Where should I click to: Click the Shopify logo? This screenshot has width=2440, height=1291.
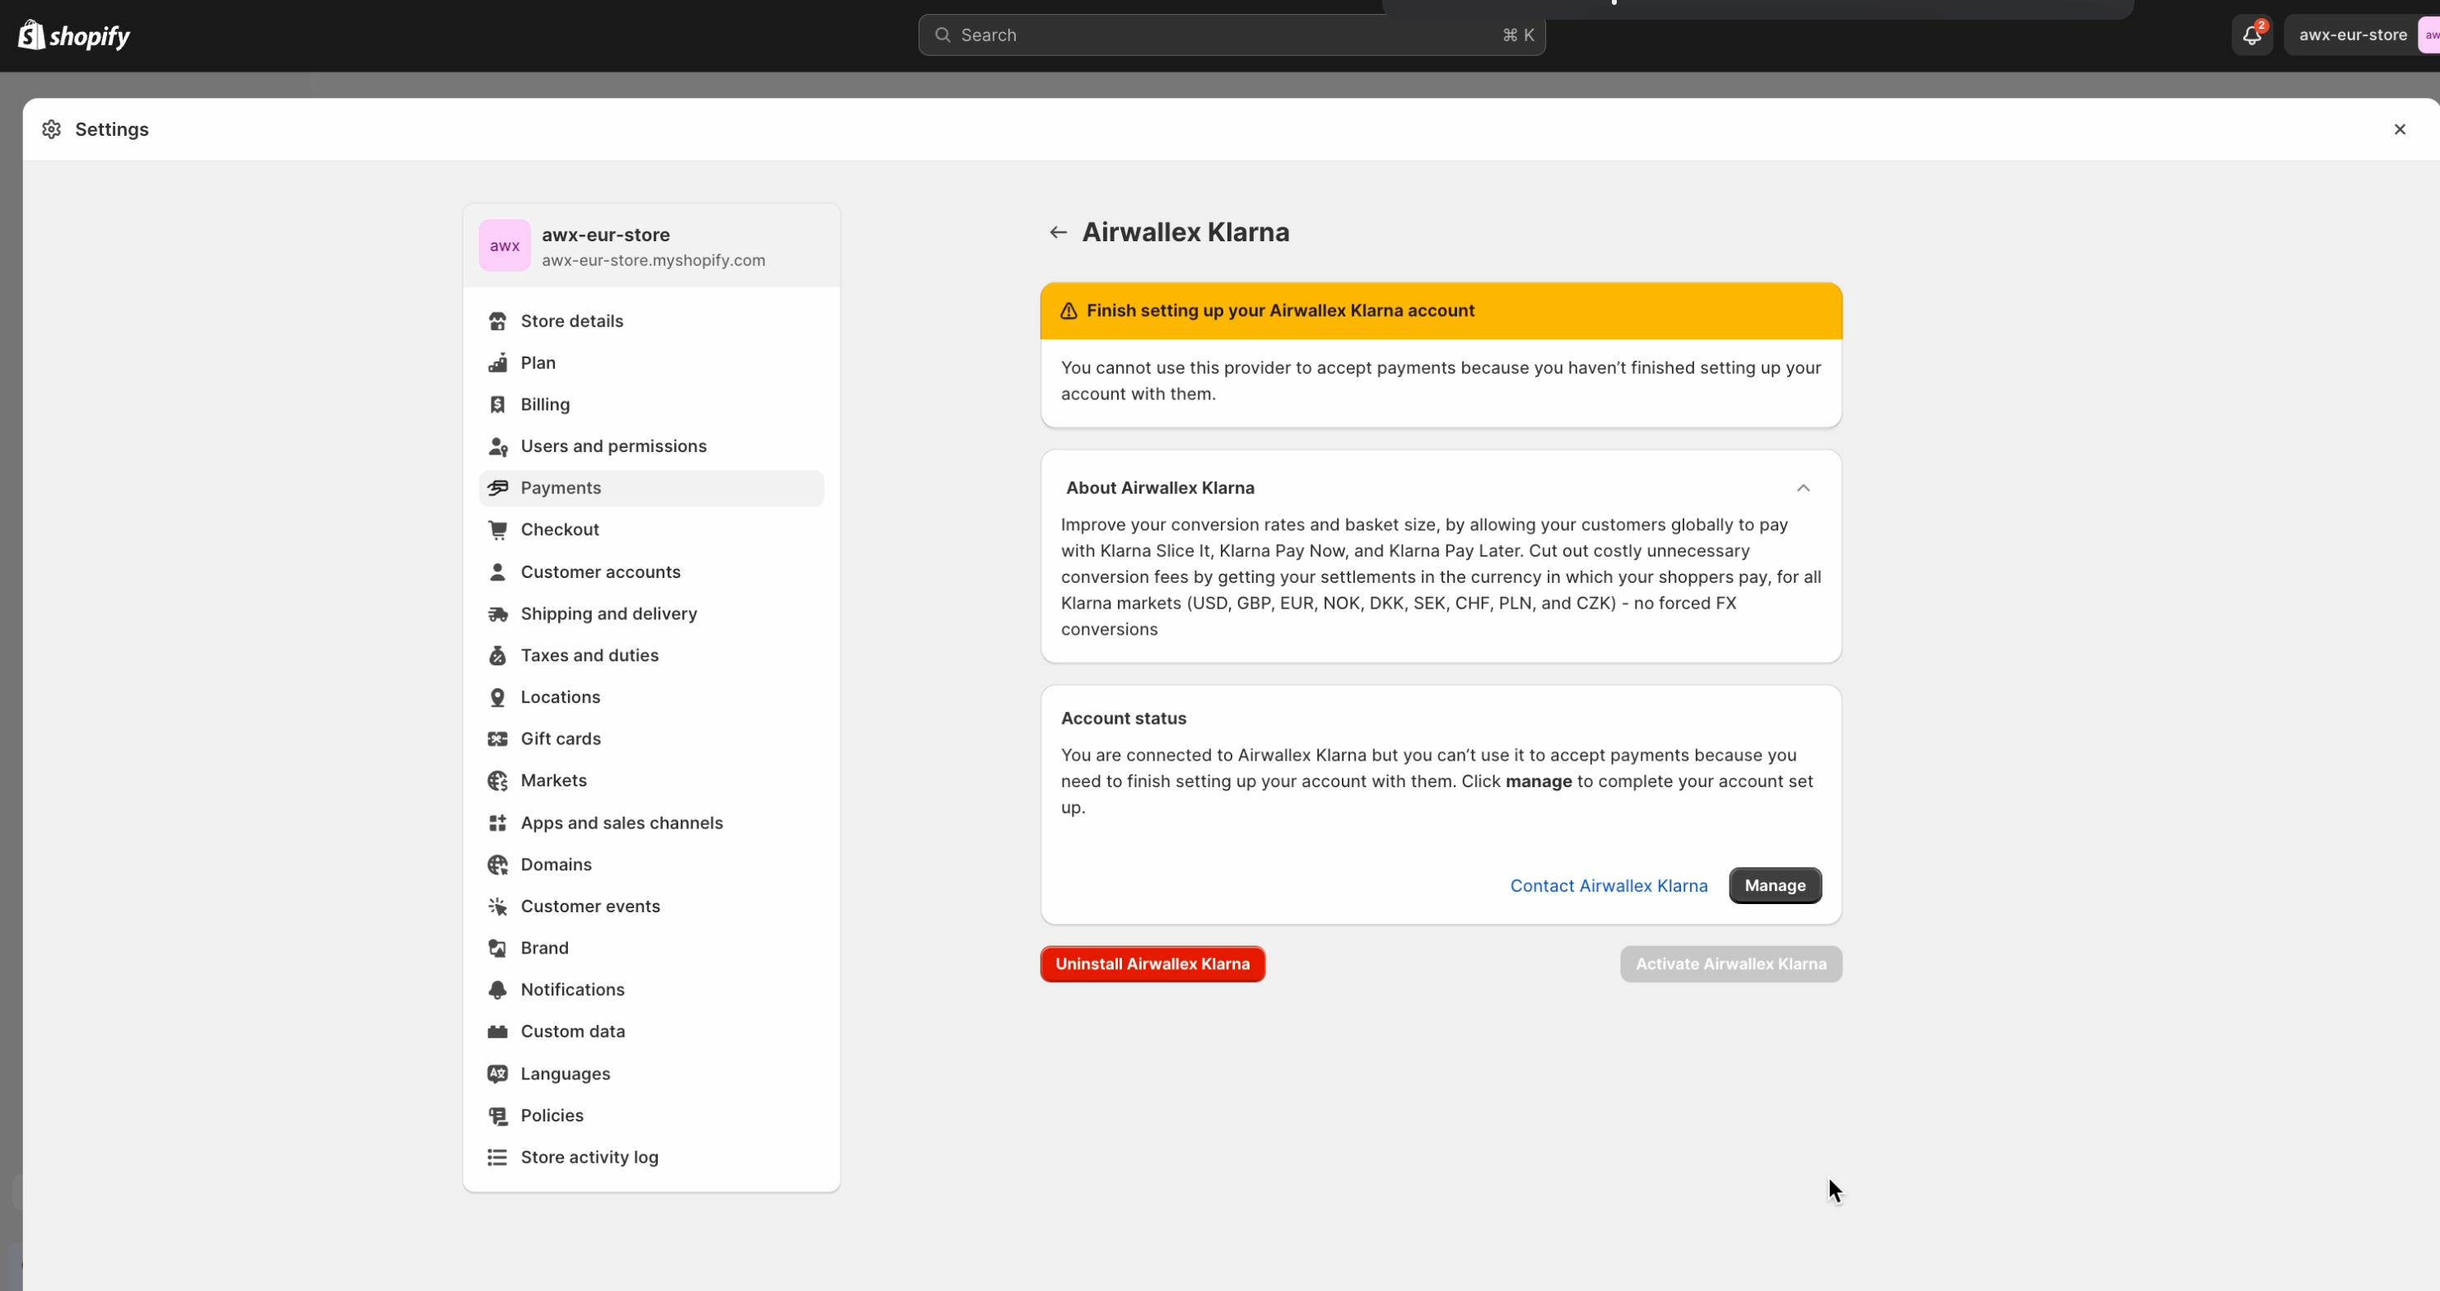click(74, 35)
